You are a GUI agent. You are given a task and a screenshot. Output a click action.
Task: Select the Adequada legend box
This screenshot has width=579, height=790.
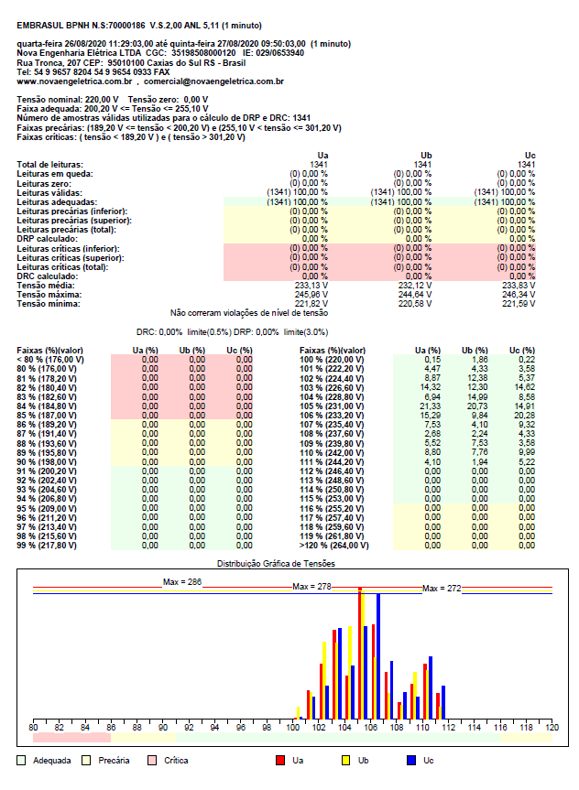point(21,760)
